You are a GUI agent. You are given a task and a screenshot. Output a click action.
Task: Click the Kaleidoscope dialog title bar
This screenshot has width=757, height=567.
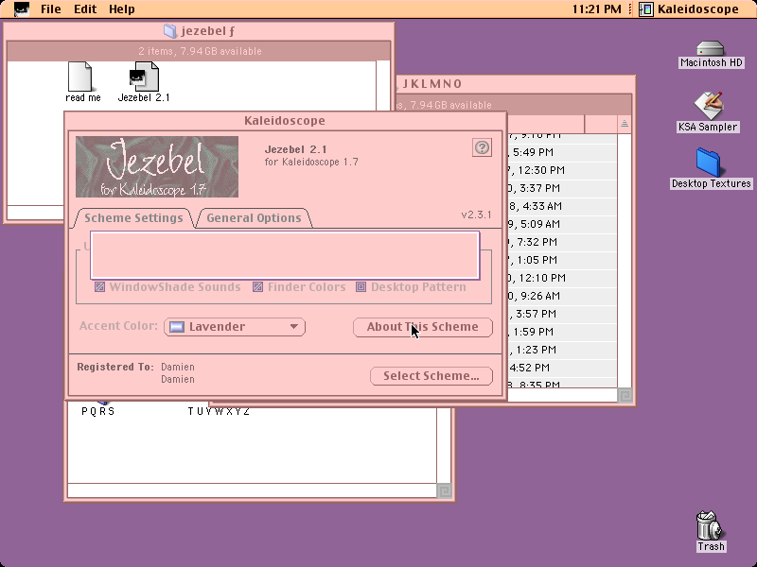[x=285, y=121]
